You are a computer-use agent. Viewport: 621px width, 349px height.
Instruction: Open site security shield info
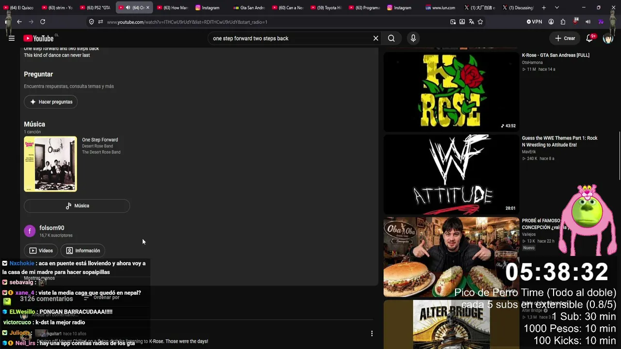91,22
